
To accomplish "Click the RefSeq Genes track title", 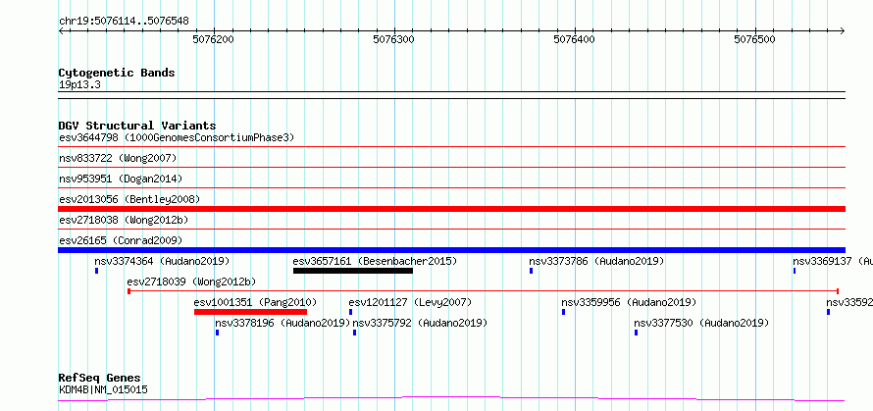I will [x=100, y=379].
